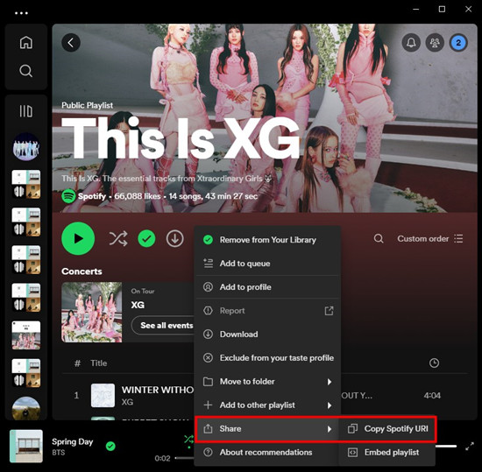Expand Add to other playlist submenu

click(268, 405)
